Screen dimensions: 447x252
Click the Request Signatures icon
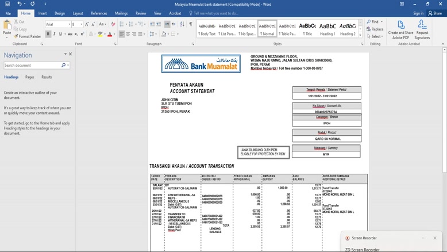(x=422, y=29)
